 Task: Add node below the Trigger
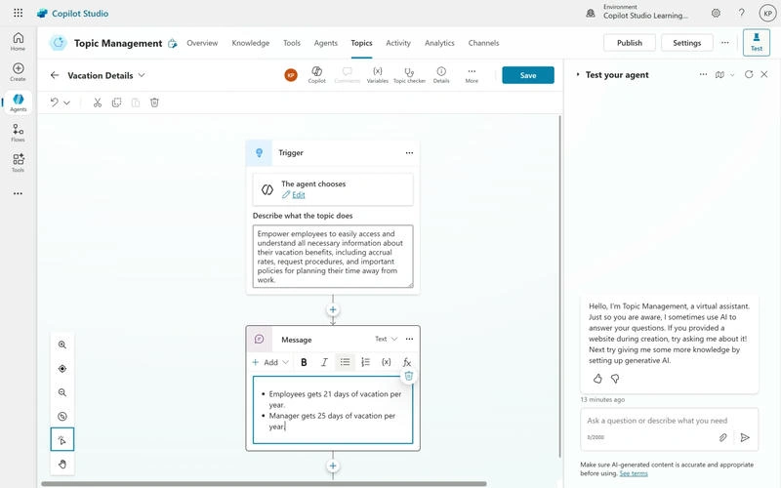(333, 309)
